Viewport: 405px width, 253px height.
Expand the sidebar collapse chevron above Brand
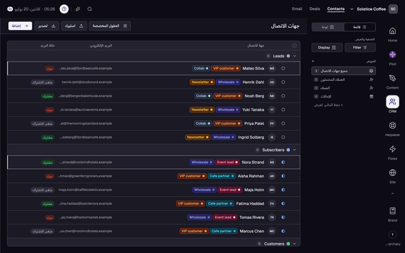point(392,194)
